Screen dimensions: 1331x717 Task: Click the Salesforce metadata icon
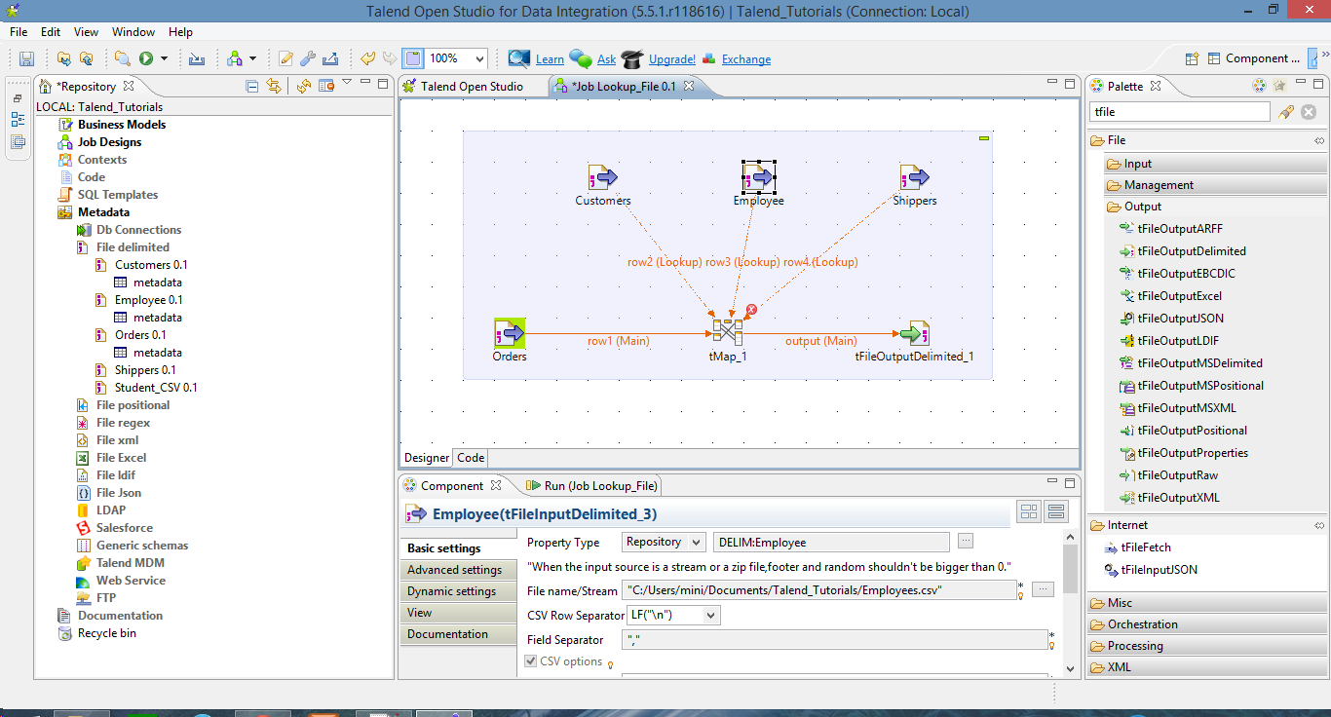85,528
